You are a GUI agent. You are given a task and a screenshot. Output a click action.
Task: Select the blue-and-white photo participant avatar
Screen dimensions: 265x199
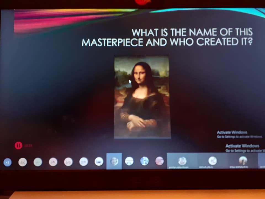tap(144, 161)
